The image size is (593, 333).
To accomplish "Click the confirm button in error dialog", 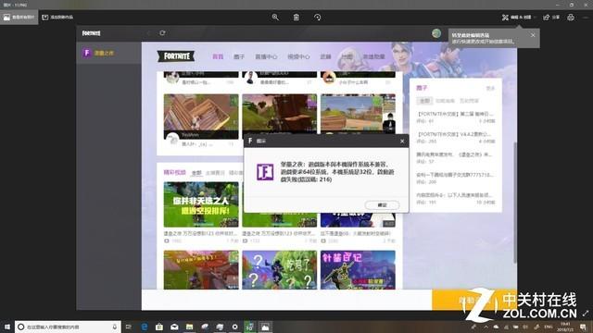I will (382, 205).
